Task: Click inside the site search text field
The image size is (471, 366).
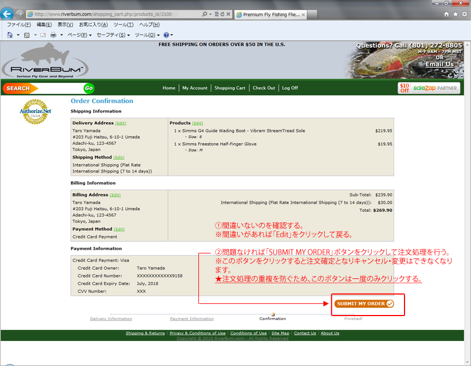Action: tap(60, 88)
